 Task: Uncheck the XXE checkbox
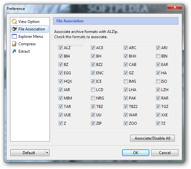point(158,115)
